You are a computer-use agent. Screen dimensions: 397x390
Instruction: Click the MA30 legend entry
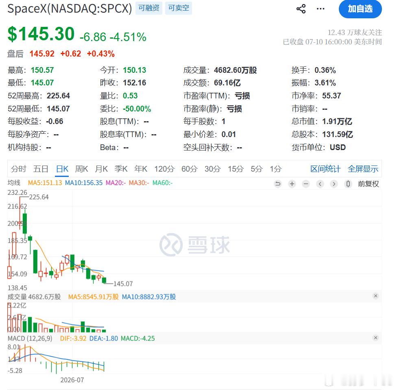(x=139, y=183)
